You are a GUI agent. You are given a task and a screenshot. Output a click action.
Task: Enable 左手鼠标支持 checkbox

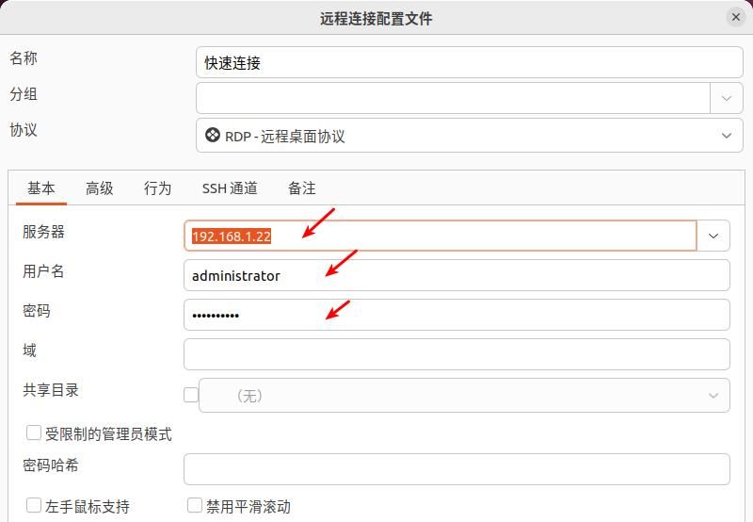pos(34,505)
